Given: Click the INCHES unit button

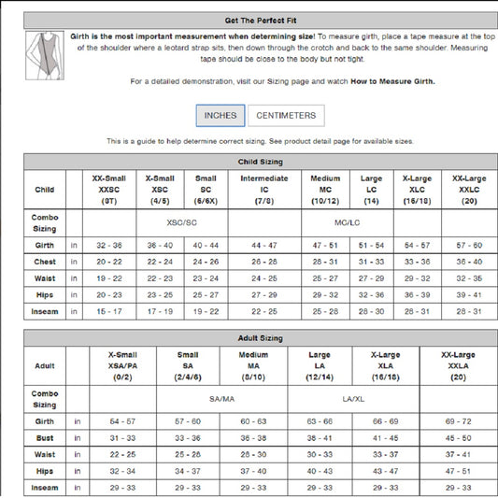Looking at the screenshot, I should (221, 116).
